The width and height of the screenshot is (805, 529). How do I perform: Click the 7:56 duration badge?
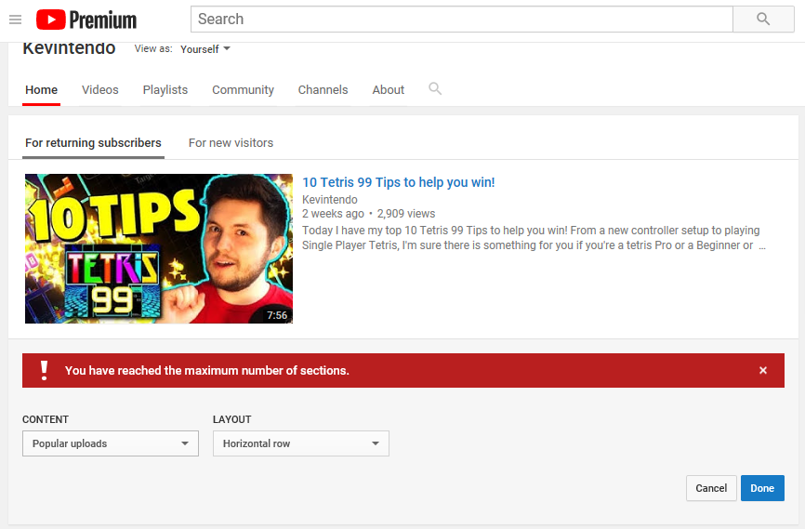(x=277, y=315)
